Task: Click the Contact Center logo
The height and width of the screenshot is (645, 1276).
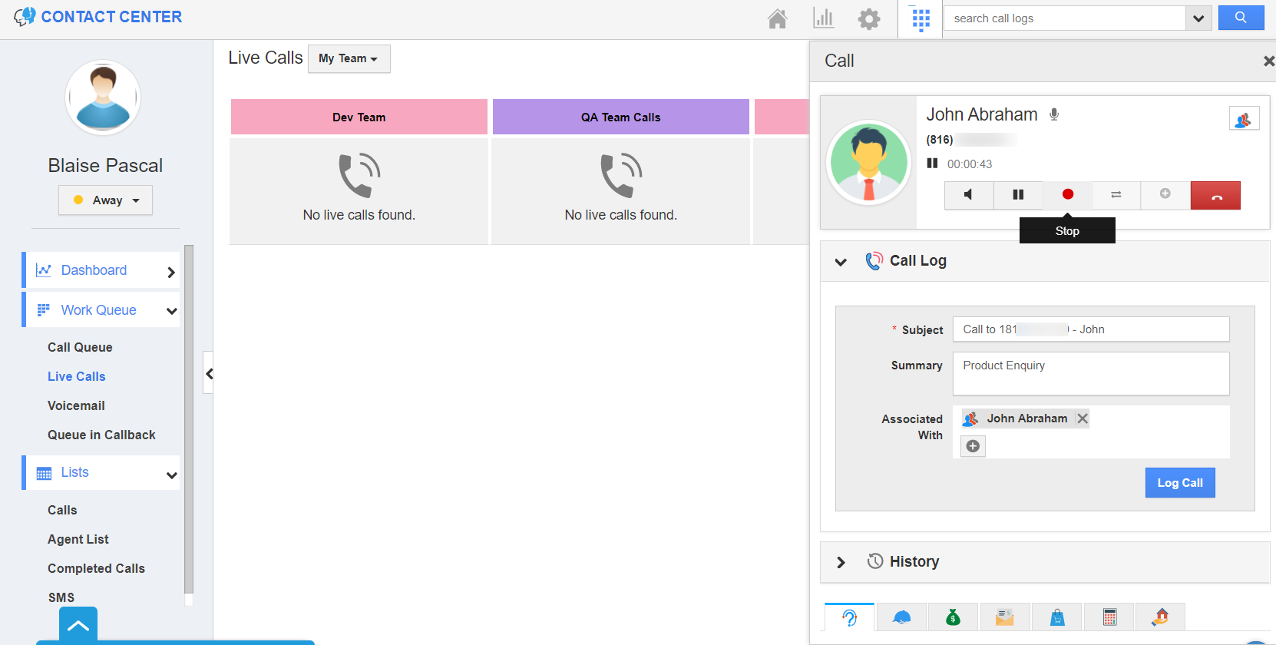Action: [98, 17]
